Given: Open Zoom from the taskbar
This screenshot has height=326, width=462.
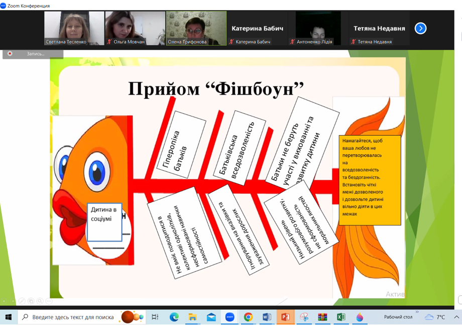Looking at the screenshot, I should [229, 317].
